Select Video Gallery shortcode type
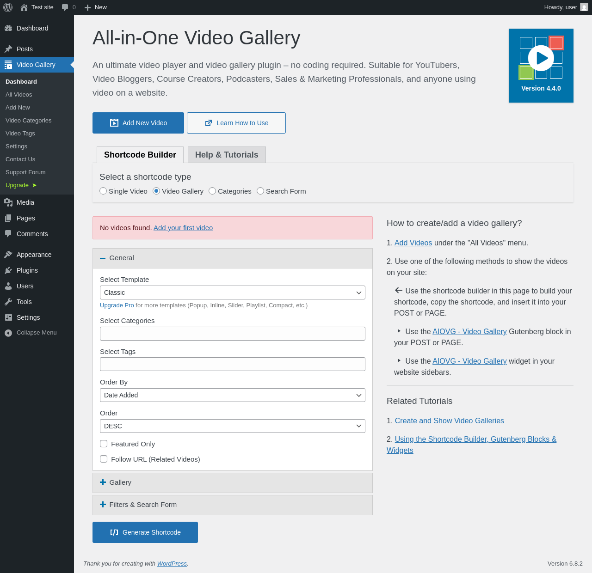Image resolution: width=592 pixels, height=573 pixels. [156, 191]
